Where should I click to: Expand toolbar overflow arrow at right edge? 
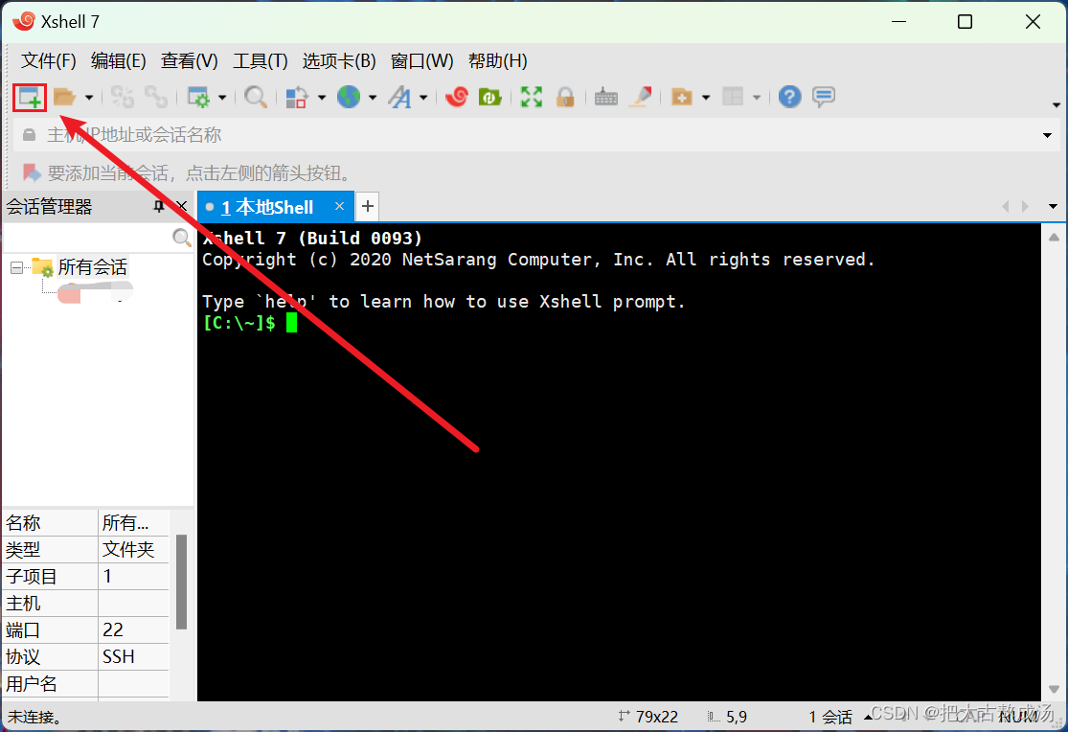[1056, 105]
